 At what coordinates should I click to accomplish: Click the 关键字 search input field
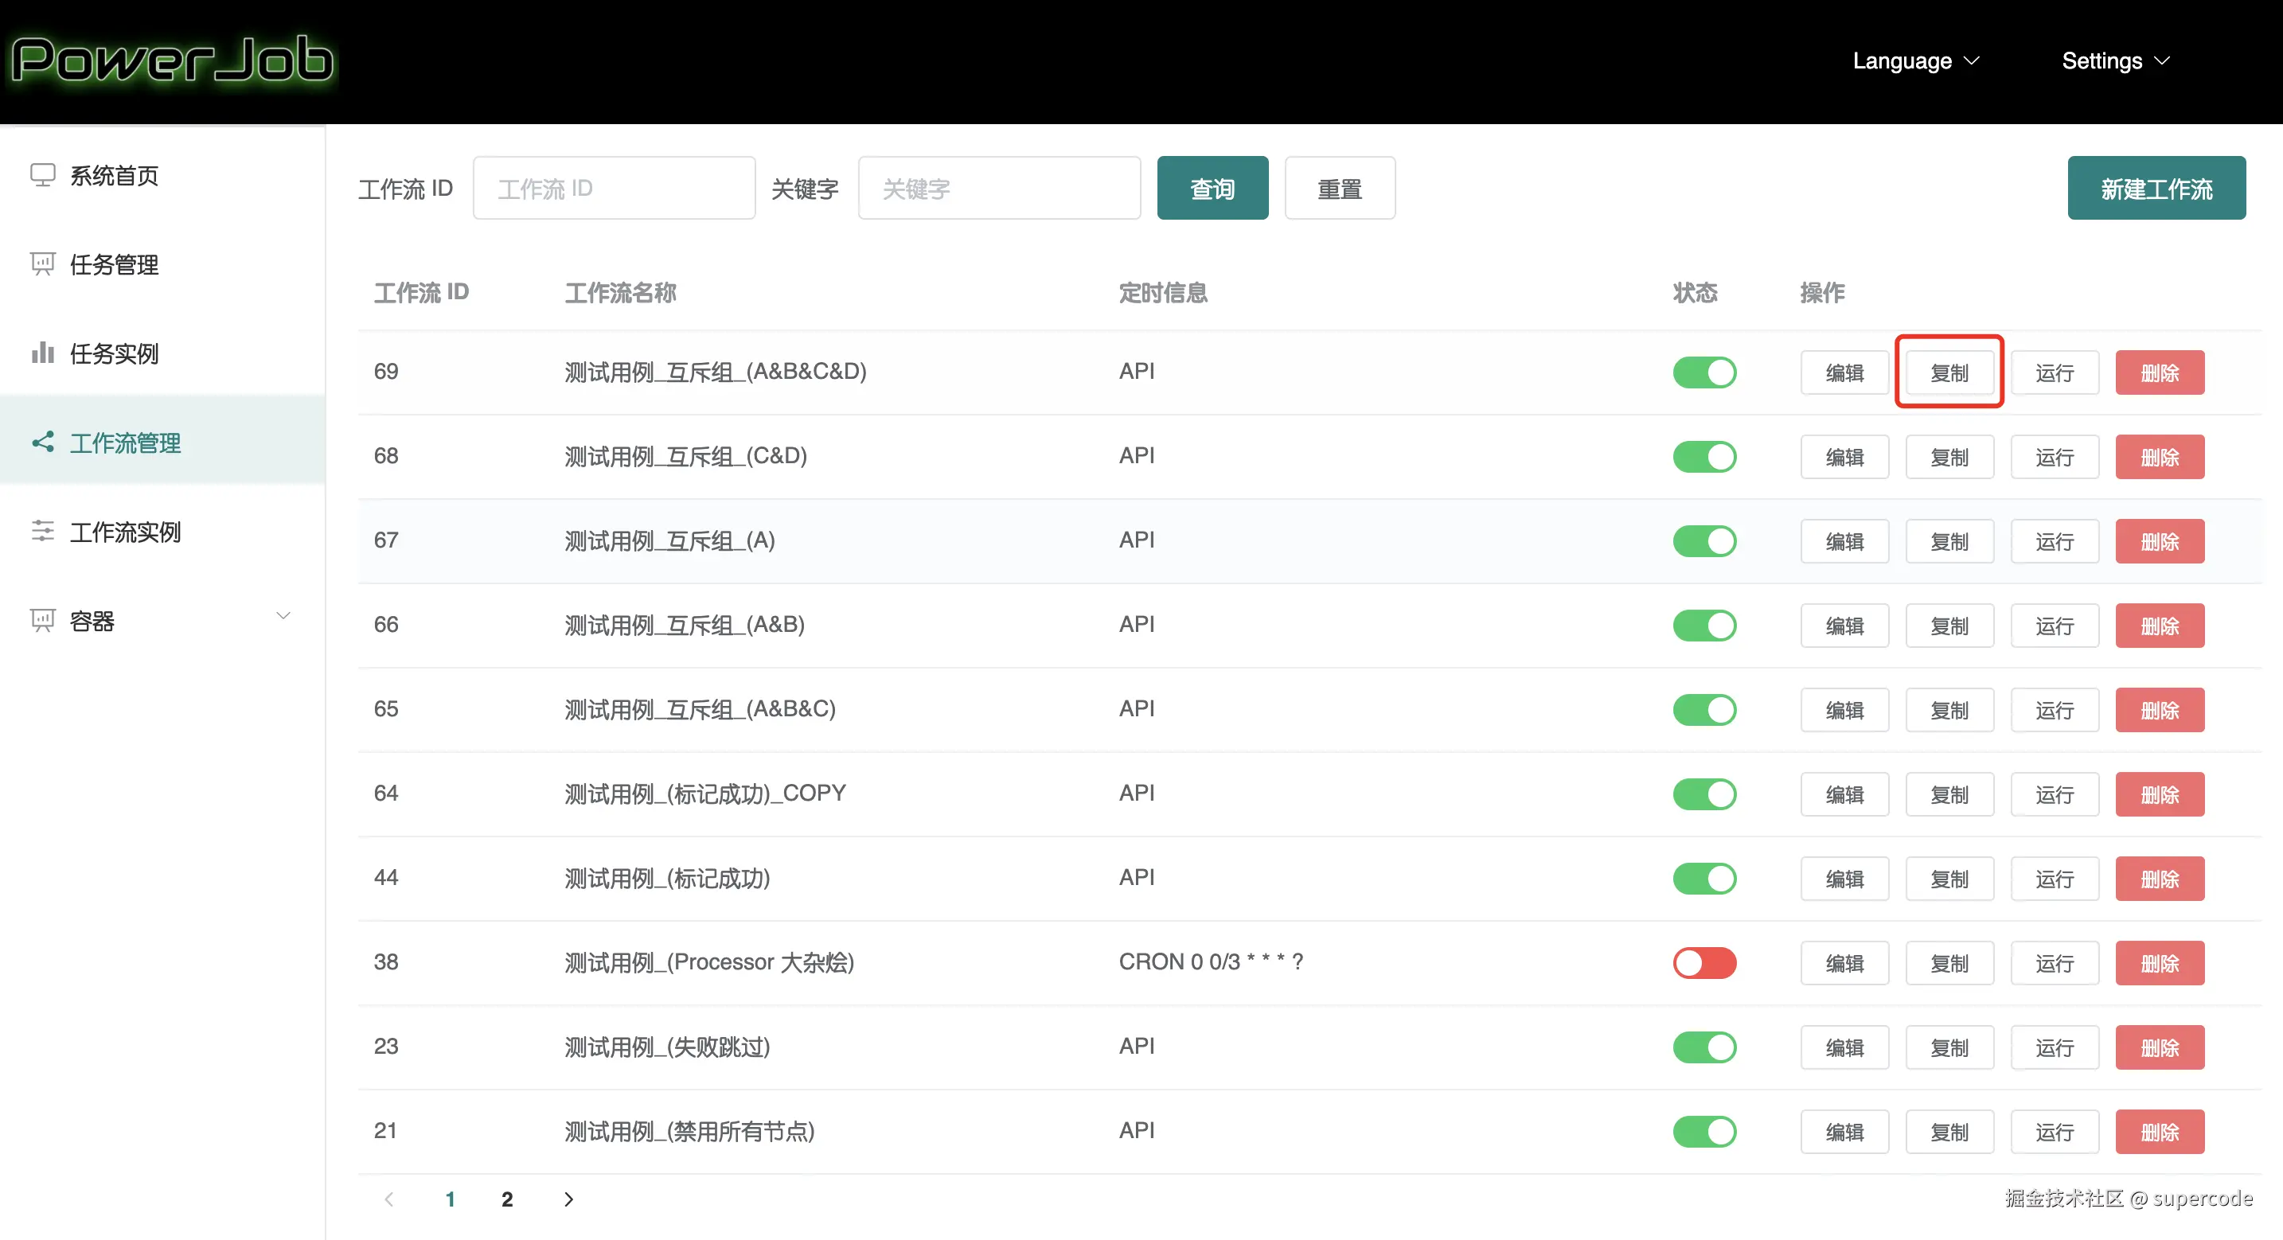pos(999,189)
